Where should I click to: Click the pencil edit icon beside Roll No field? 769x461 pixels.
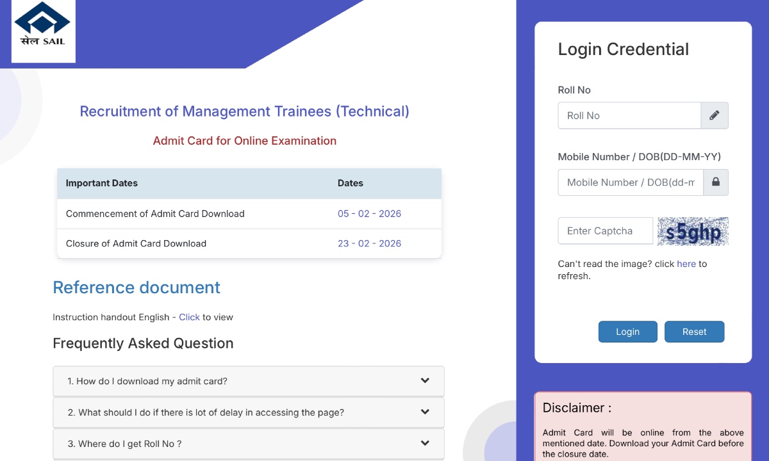(715, 115)
